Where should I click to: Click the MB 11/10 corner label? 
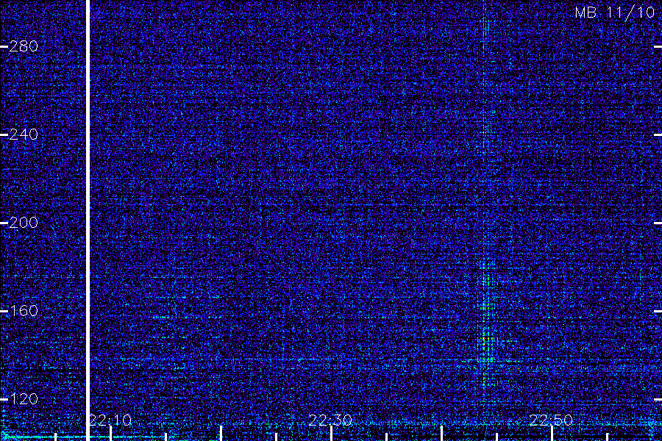click(615, 12)
